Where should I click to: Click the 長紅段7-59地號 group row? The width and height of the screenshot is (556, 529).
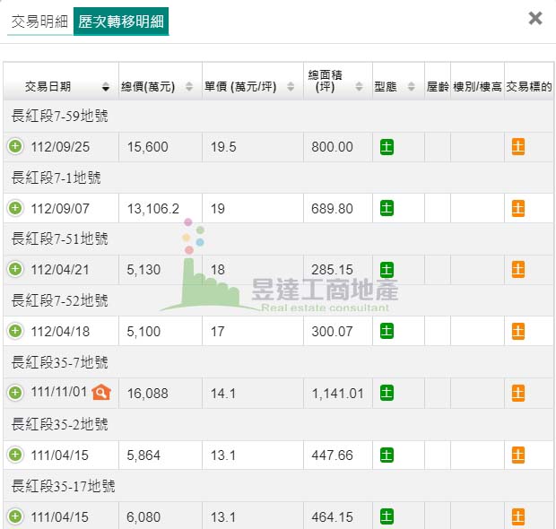[x=59, y=117]
